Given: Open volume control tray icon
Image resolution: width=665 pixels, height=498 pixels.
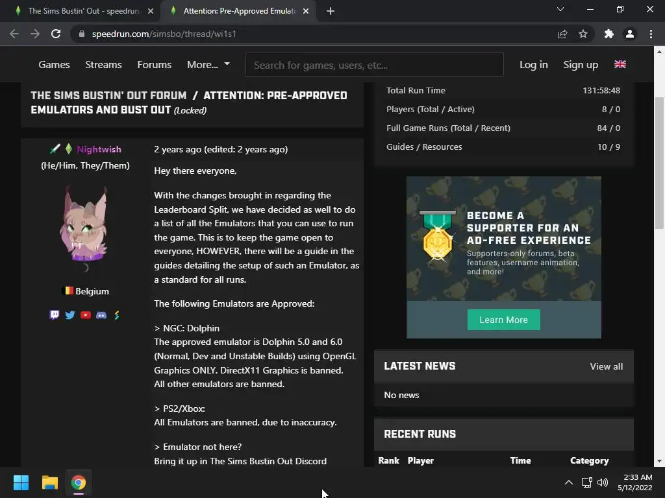Looking at the screenshot, I should [602, 482].
